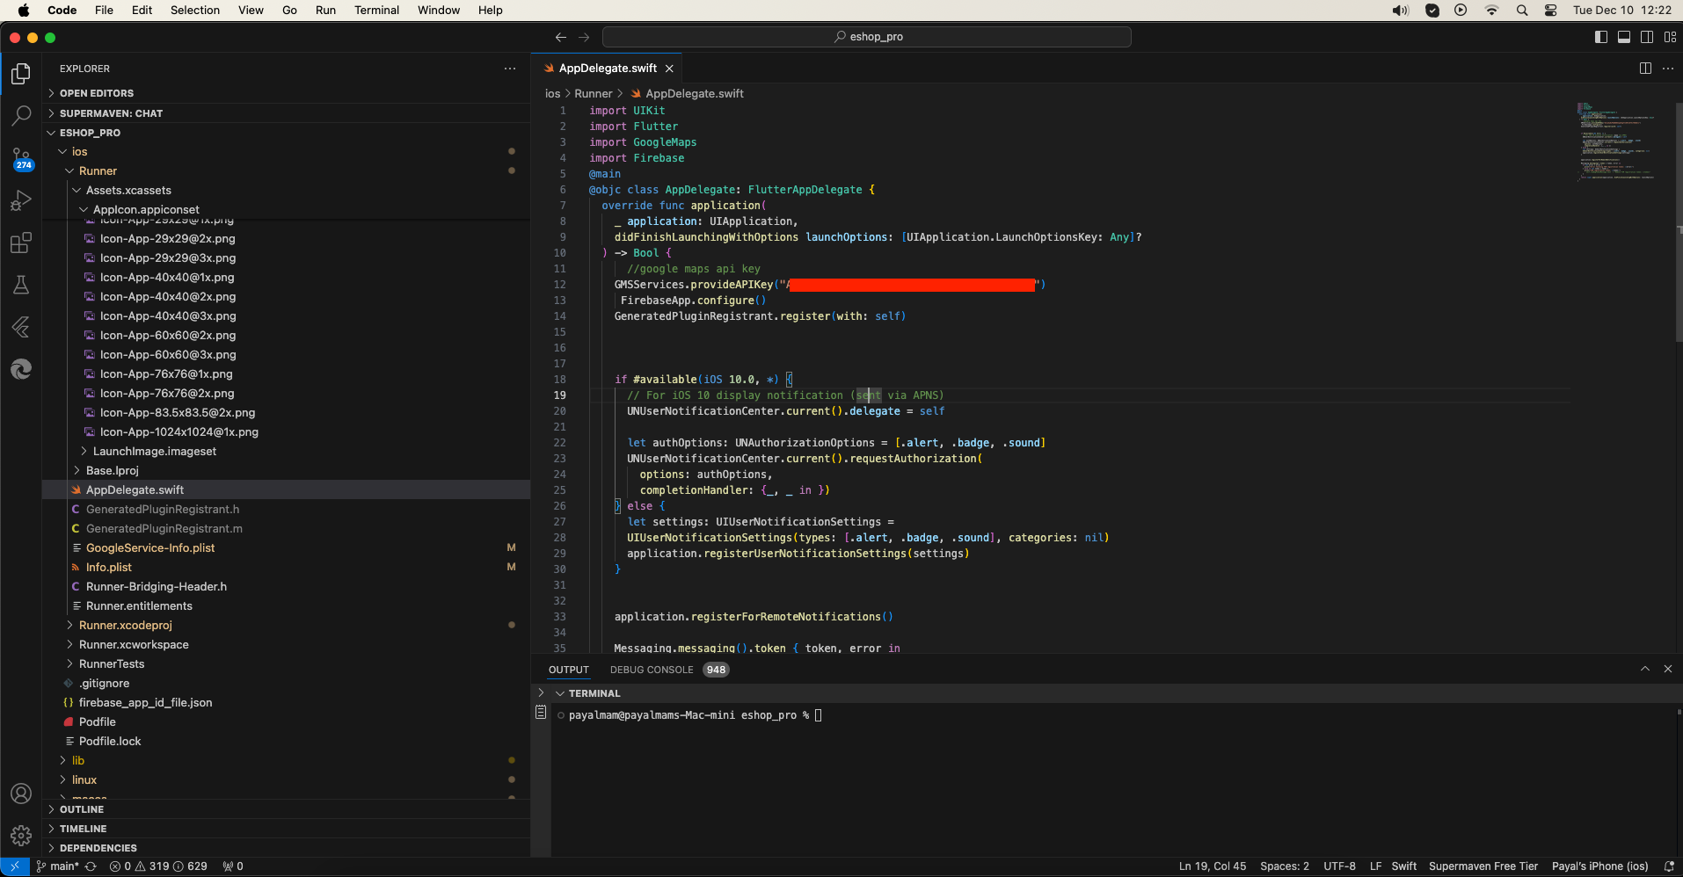This screenshot has width=1683, height=877.
Task: Open errors and warnings count in status bar
Action: point(158,866)
